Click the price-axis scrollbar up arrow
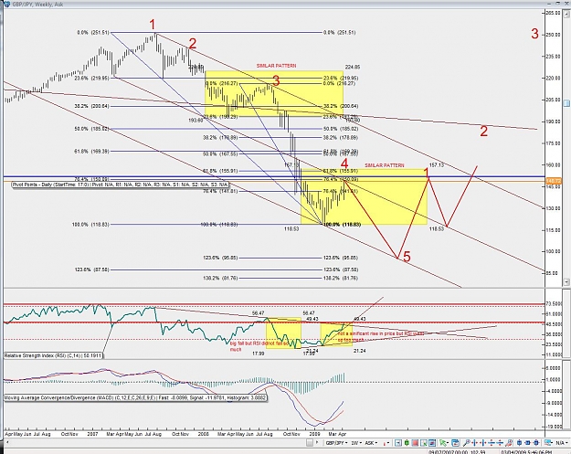The image size is (571, 454). pyautogui.click(x=566, y=14)
